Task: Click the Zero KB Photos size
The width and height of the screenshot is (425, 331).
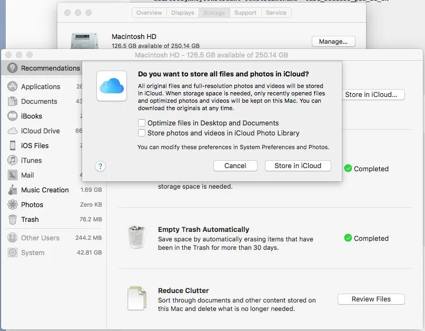Action: tap(91, 205)
